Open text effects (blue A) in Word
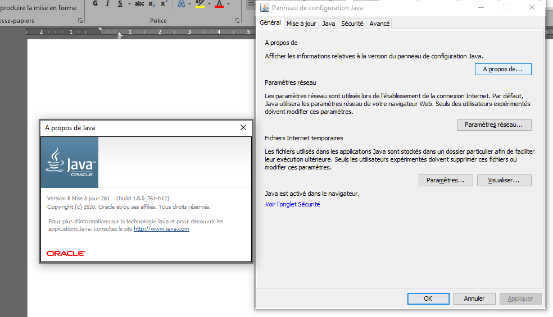The image size is (553, 317). tap(182, 3)
